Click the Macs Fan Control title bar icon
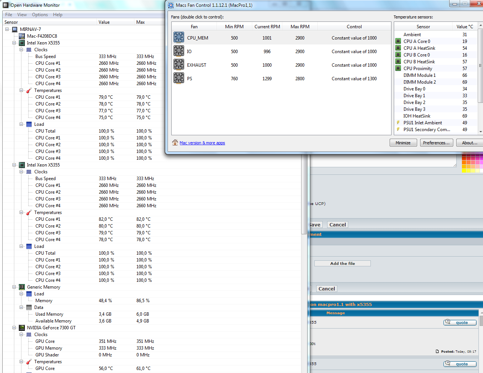Image resolution: width=483 pixels, height=373 pixels. pyautogui.click(x=171, y=5)
